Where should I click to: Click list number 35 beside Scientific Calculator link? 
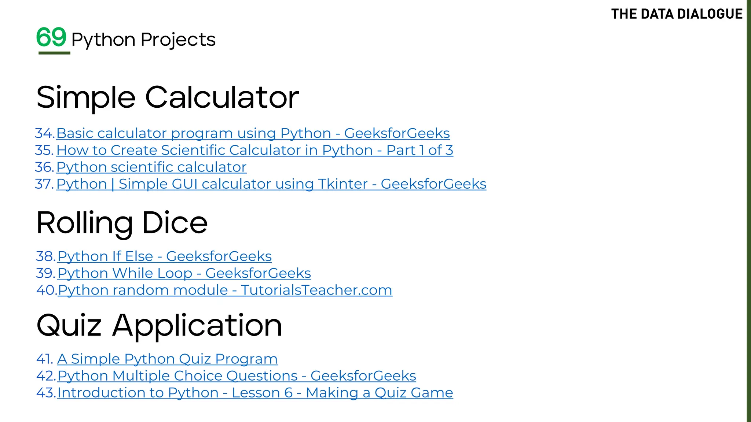44,150
